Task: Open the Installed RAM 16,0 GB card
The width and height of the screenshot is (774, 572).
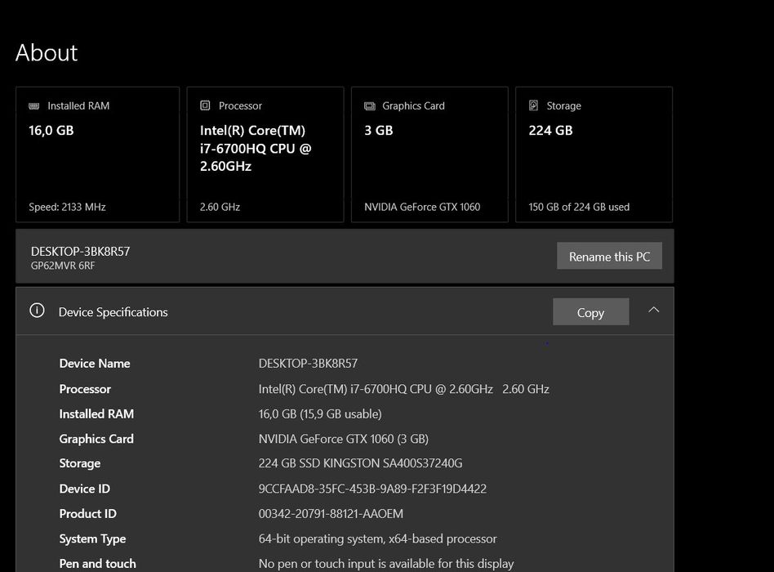Action: tap(98, 154)
